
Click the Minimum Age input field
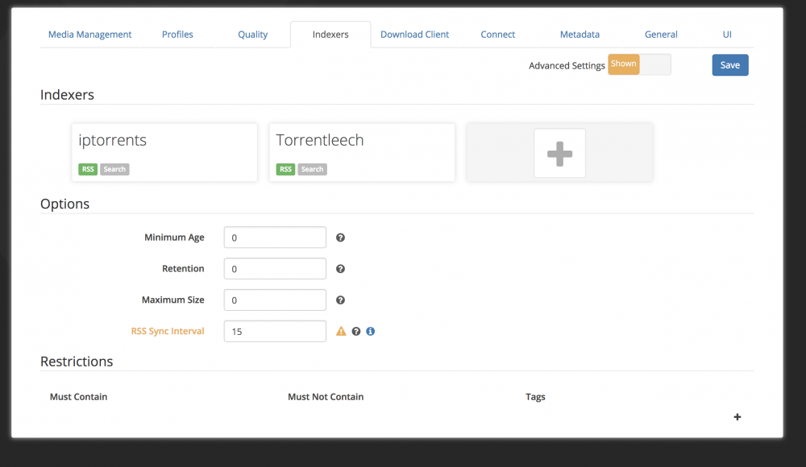click(x=275, y=238)
